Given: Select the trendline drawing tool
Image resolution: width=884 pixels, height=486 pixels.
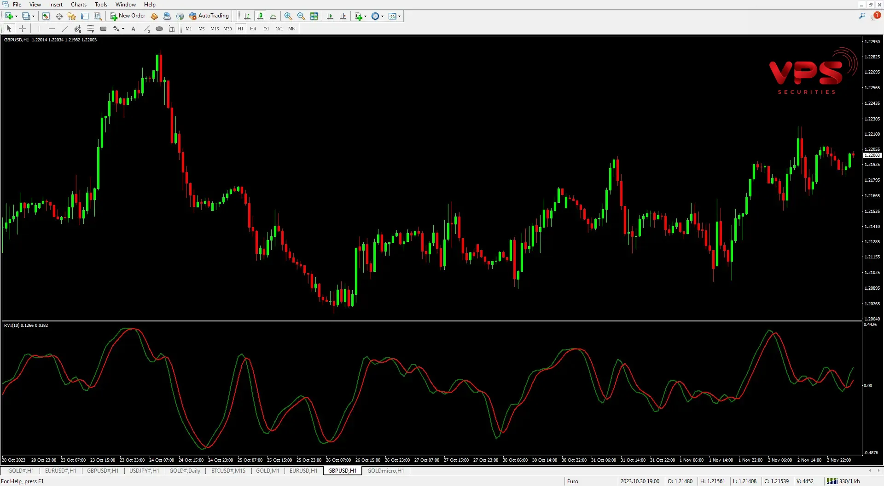Looking at the screenshot, I should tap(64, 29).
